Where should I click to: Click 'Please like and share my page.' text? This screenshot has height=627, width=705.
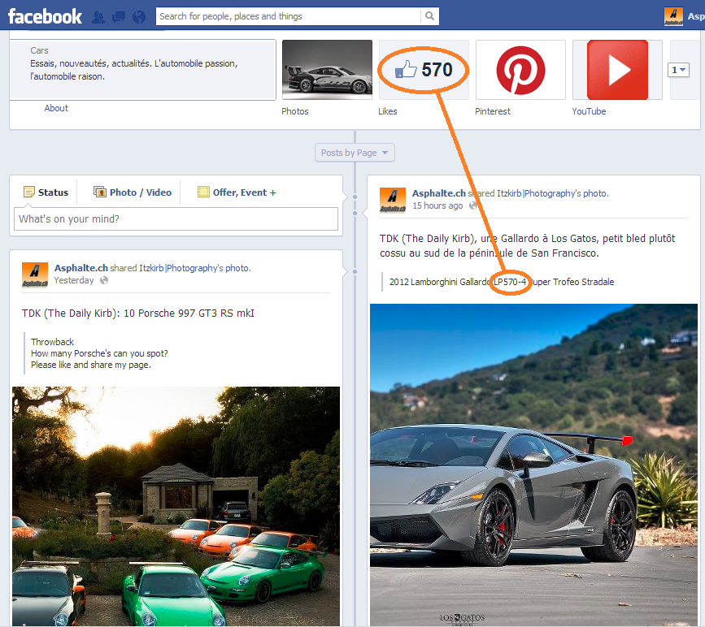tap(91, 365)
